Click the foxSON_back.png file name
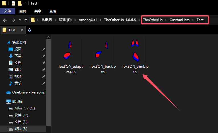 pos(103,69)
